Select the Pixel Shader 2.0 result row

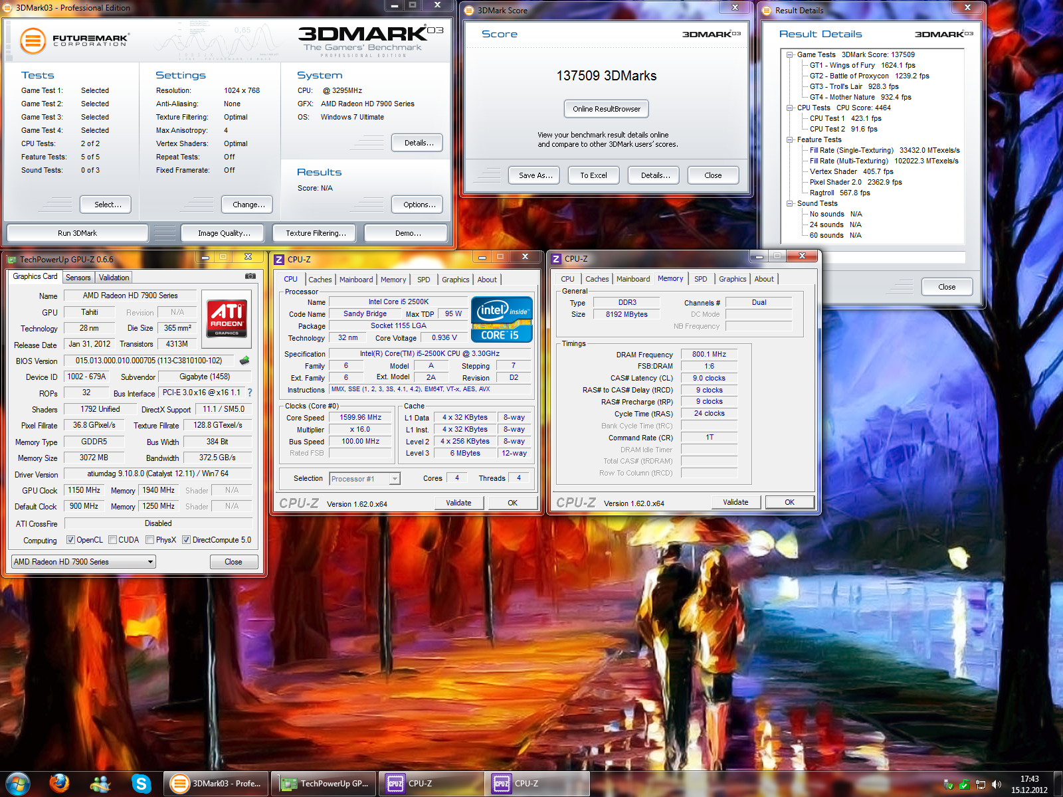(x=856, y=182)
